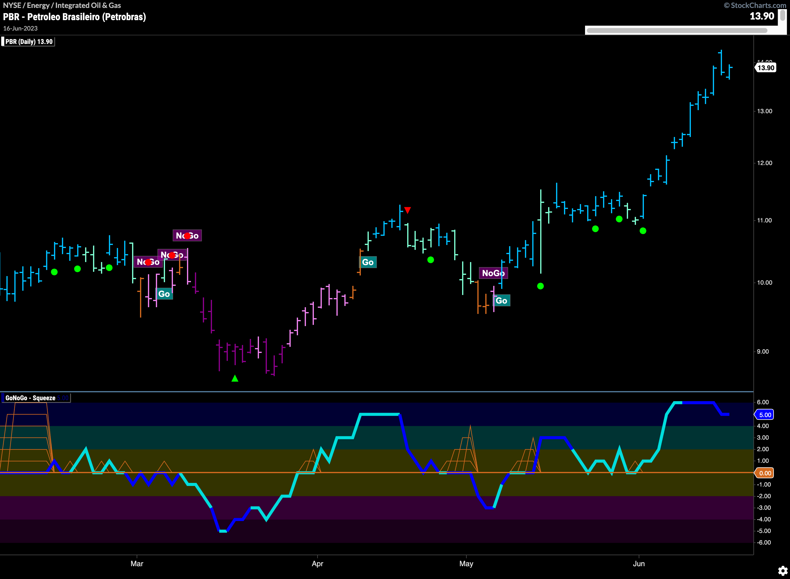Image resolution: width=790 pixels, height=579 pixels.
Task: Select the horizontal scrollbar at the top right
Action: pyautogui.click(x=677, y=31)
